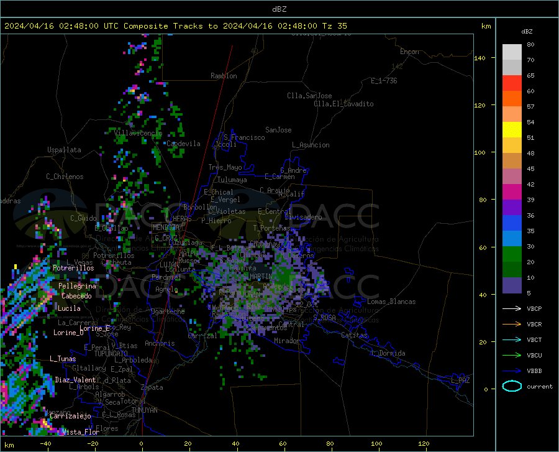Click the green VBCU arrow in legend
Screen dimensions: 559x452
click(x=512, y=356)
